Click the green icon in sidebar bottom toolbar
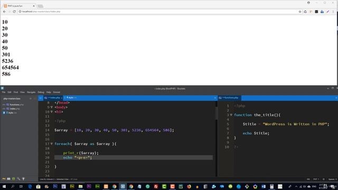Image resolution: width=338 pixels, height=190 pixels. (14, 179)
